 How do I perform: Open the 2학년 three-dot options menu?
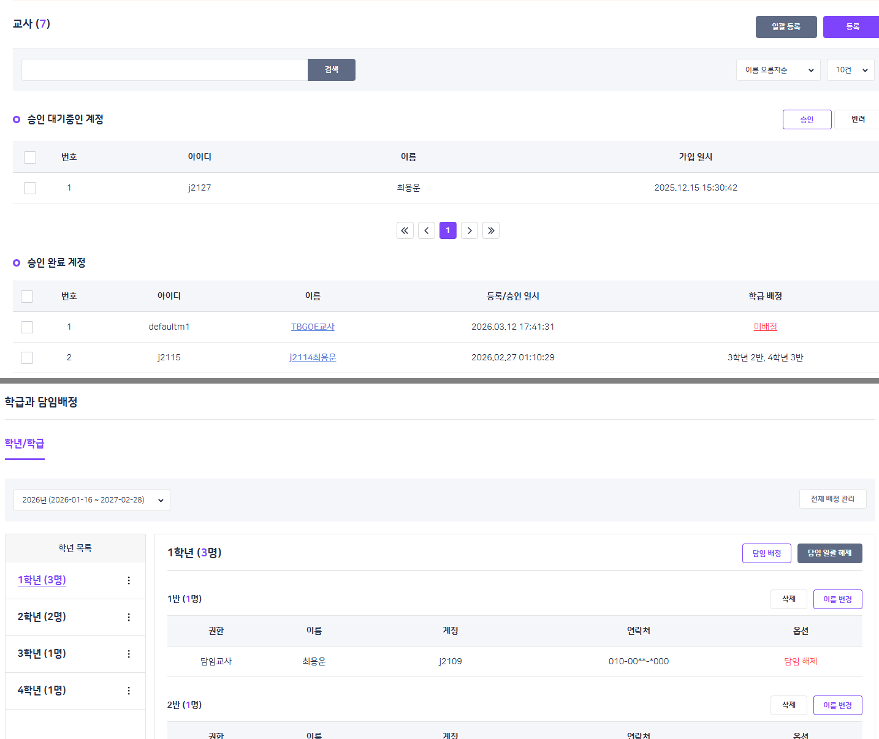pos(129,617)
